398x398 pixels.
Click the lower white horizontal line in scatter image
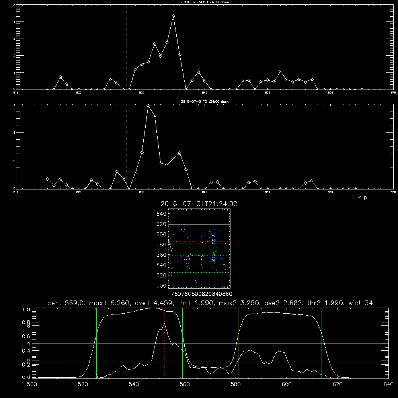[x=199, y=273]
